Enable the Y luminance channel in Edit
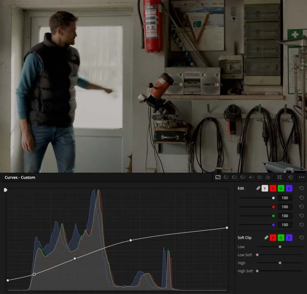 [265, 188]
